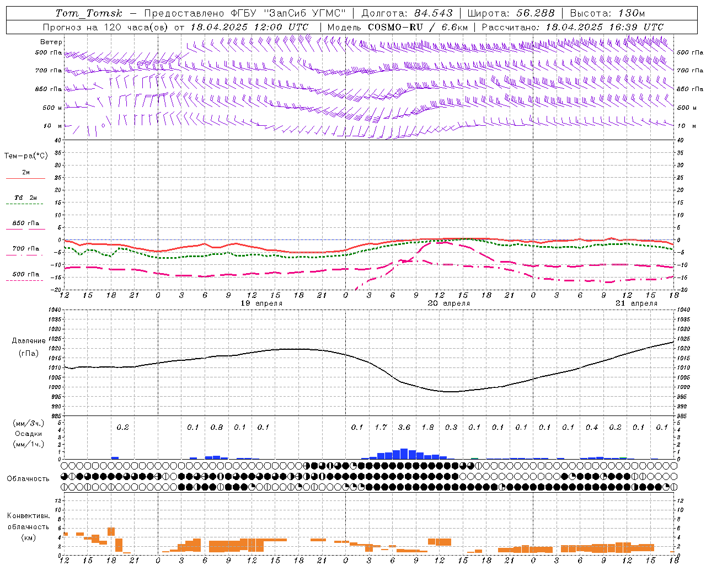Select the 700 гПа temperature legend label

point(26,249)
